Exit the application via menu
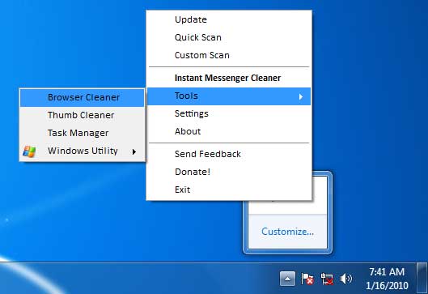This screenshot has width=428, height=294. coord(229,190)
